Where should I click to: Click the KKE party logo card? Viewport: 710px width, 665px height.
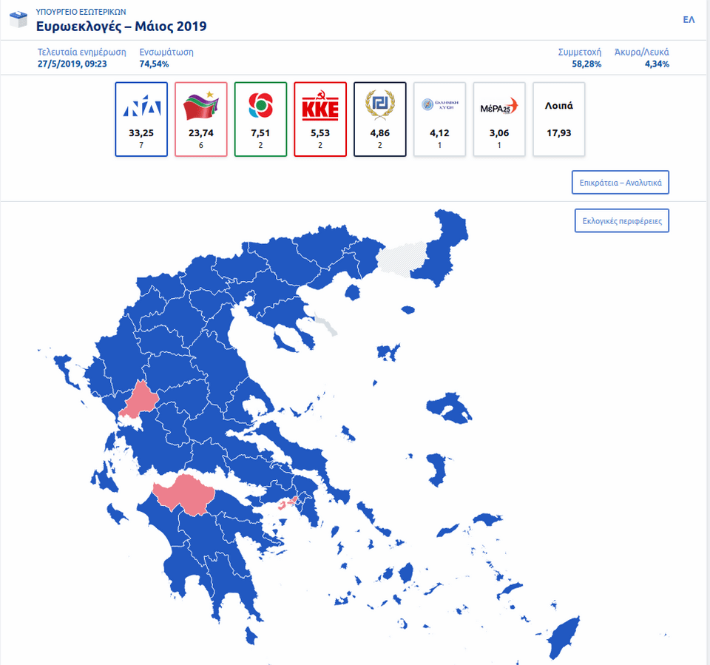(x=320, y=119)
